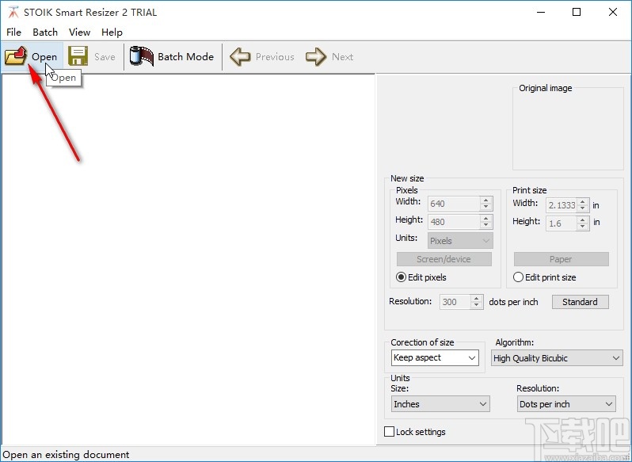This screenshot has height=462, width=632.
Task: Expand the Size units Inches dropdown
Action: (440, 404)
